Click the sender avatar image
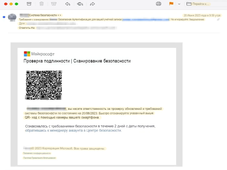This screenshot has height=170, width=227. (12, 18)
